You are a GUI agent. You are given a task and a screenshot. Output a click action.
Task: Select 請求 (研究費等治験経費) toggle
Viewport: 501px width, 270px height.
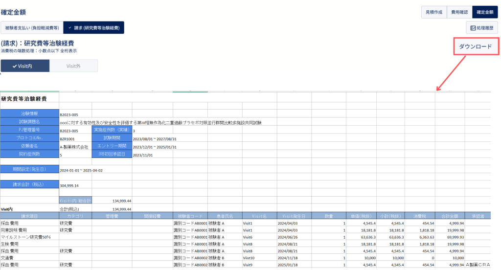point(93,28)
